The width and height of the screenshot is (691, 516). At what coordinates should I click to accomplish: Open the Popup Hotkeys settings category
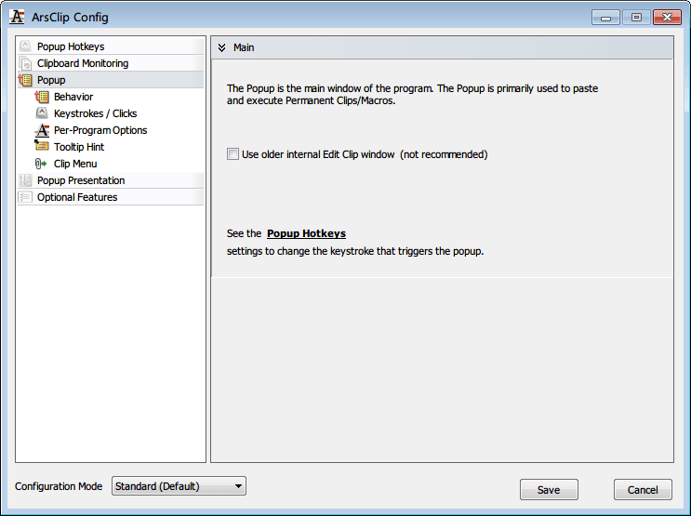111,46
